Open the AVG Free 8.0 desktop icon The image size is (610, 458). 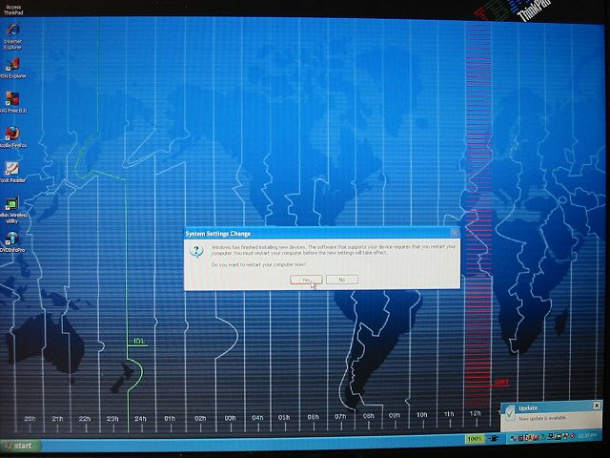[13, 99]
